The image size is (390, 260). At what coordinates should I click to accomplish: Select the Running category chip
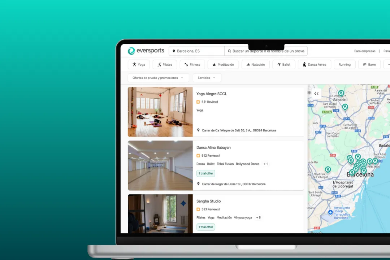[344, 64]
